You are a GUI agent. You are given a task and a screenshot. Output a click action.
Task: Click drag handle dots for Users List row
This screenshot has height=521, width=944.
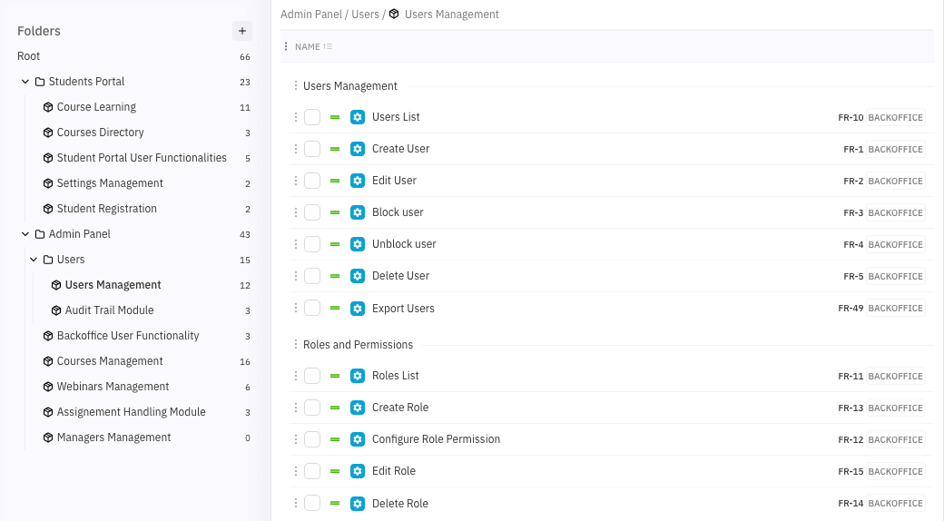tap(296, 117)
